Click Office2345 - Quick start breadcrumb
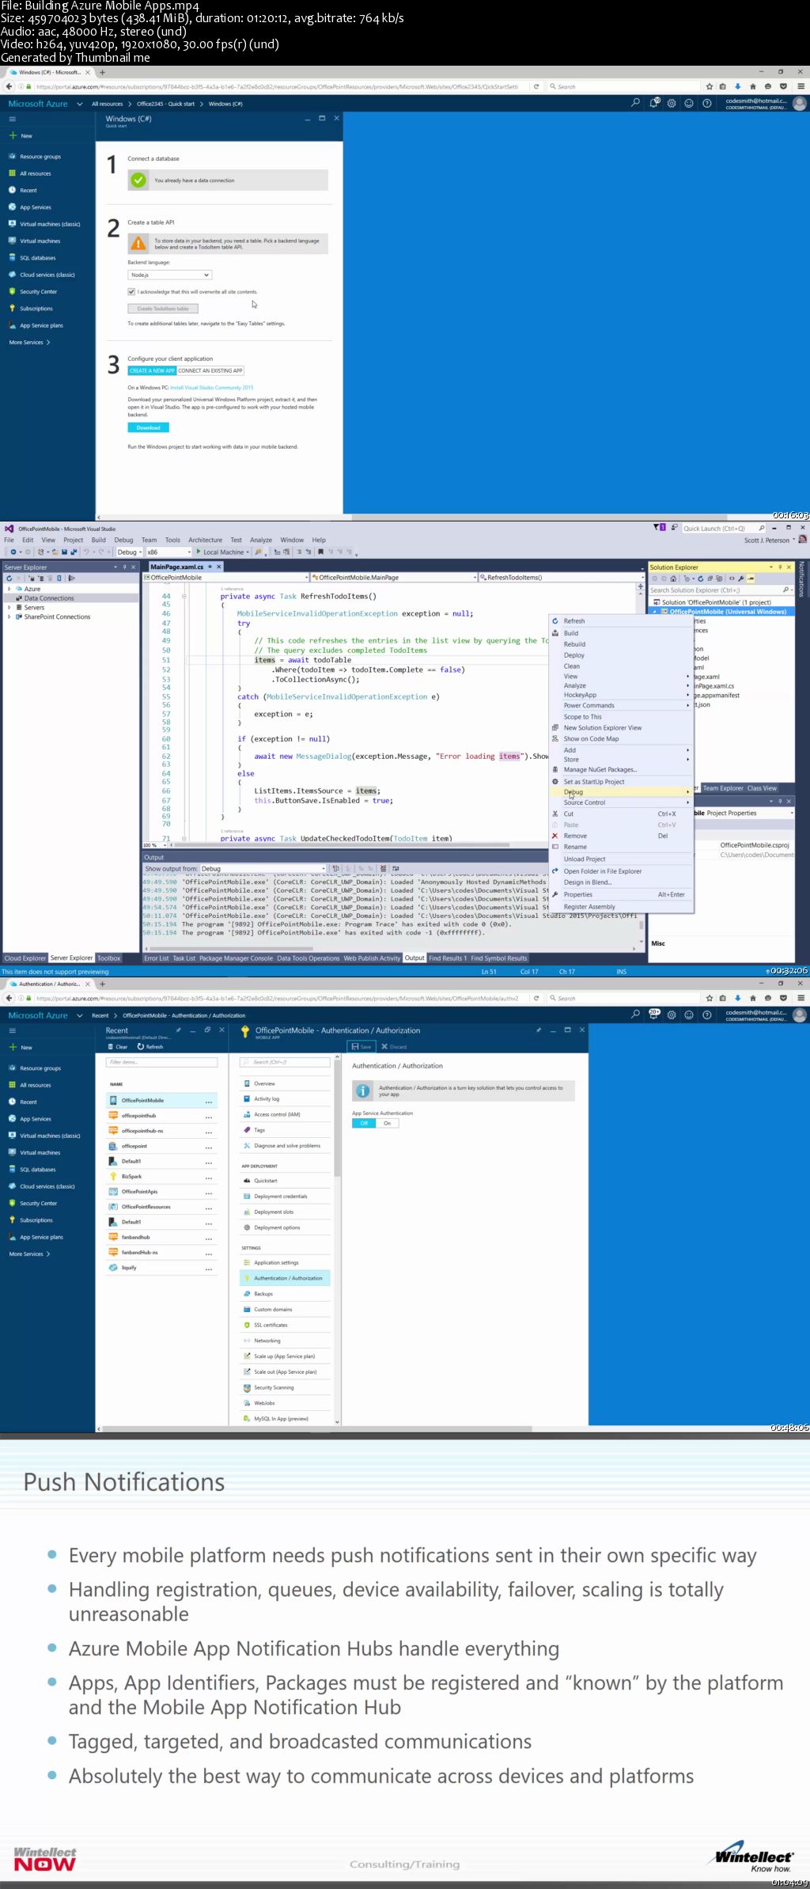This screenshot has width=810, height=1889. click(165, 104)
